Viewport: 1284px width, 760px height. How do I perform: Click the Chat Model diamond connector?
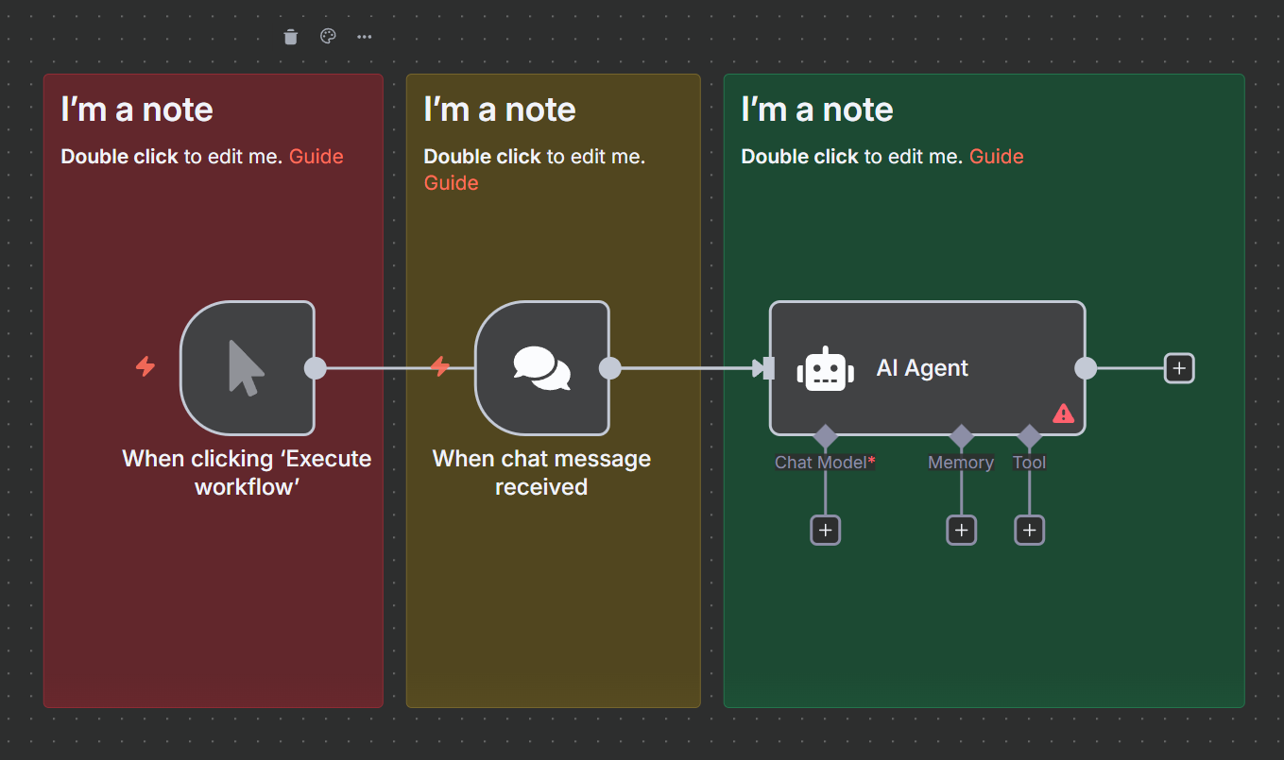[x=825, y=436]
